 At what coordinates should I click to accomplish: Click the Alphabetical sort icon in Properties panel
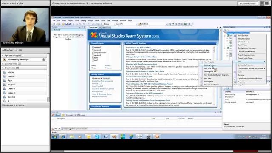coord(228,88)
